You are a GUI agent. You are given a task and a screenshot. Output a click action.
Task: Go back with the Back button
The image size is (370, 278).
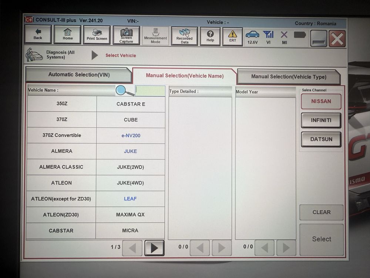pos(38,34)
